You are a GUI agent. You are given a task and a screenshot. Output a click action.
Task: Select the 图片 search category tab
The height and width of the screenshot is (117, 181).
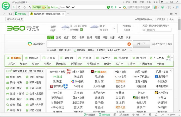pos(74,38)
